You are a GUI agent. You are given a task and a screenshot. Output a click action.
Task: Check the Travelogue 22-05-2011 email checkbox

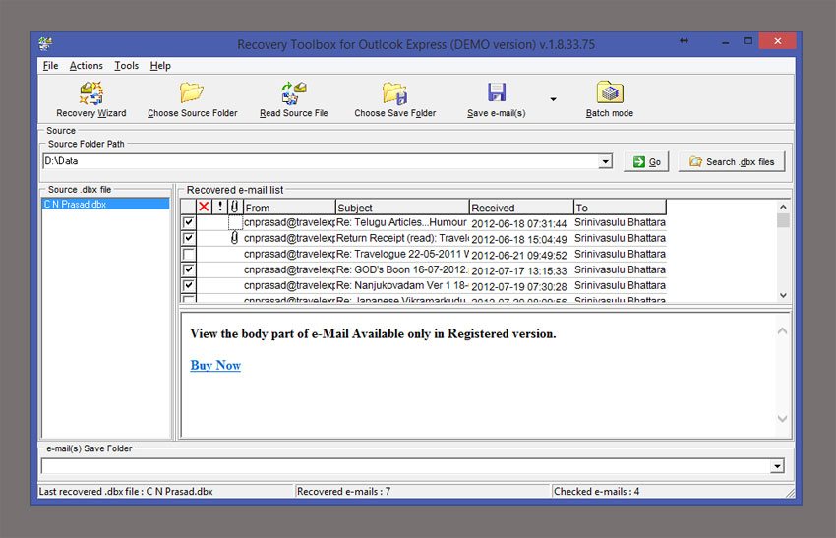click(x=188, y=254)
